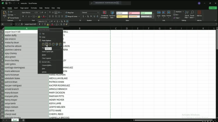Expand the formula bar

216,24
